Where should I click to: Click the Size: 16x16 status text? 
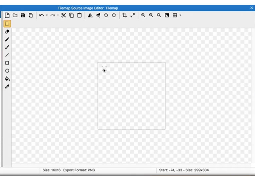pos(51,170)
